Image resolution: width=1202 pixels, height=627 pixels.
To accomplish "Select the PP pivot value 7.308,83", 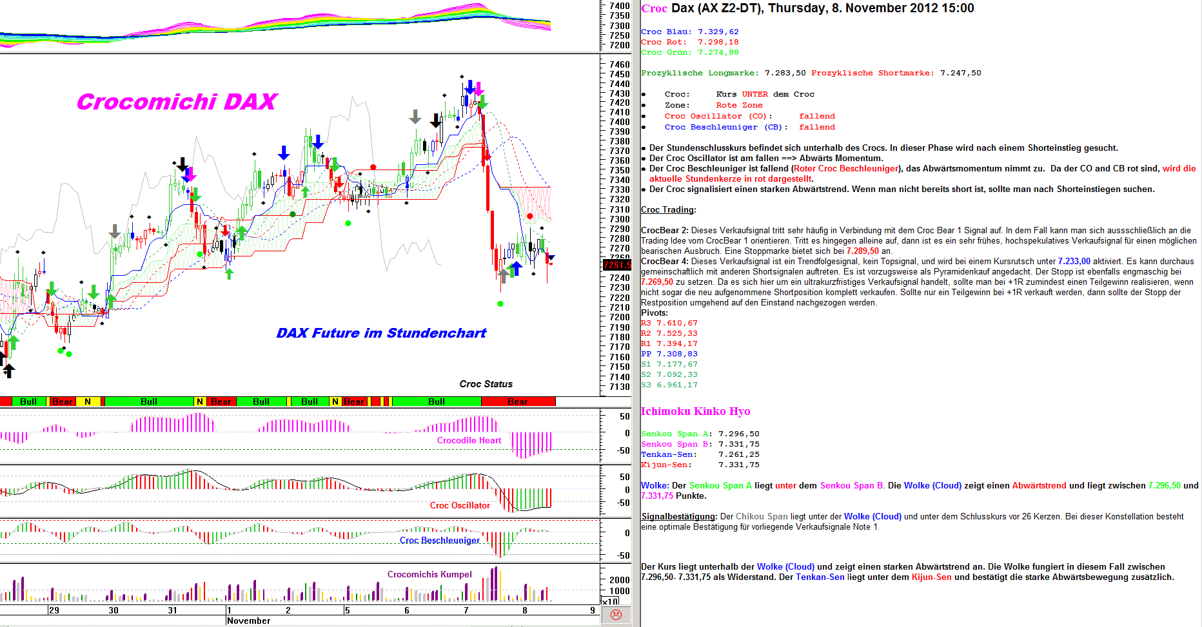I will coord(676,354).
